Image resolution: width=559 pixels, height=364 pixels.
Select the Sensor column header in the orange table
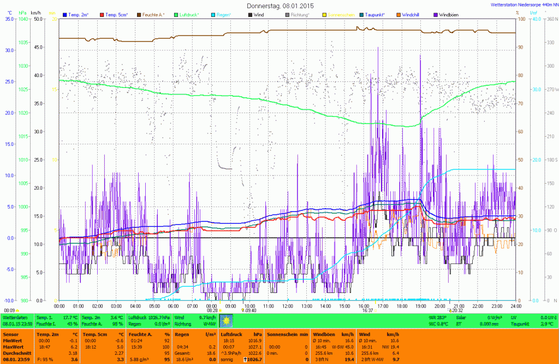11,334
